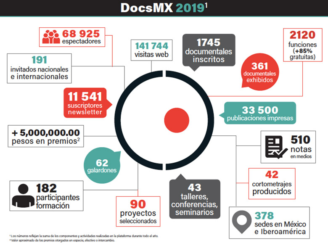
Task: Select the '33 500' publications number
Action: click(260, 110)
